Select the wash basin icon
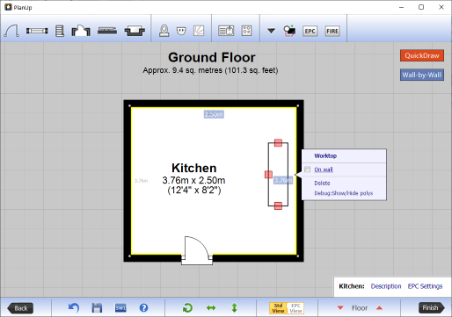452x317 pixels. click(181, 31)
